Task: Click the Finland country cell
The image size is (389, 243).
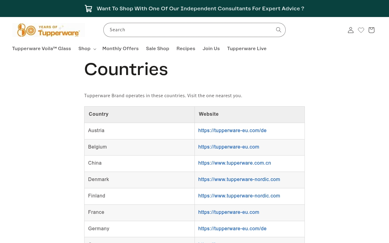Action: point(139,196)
